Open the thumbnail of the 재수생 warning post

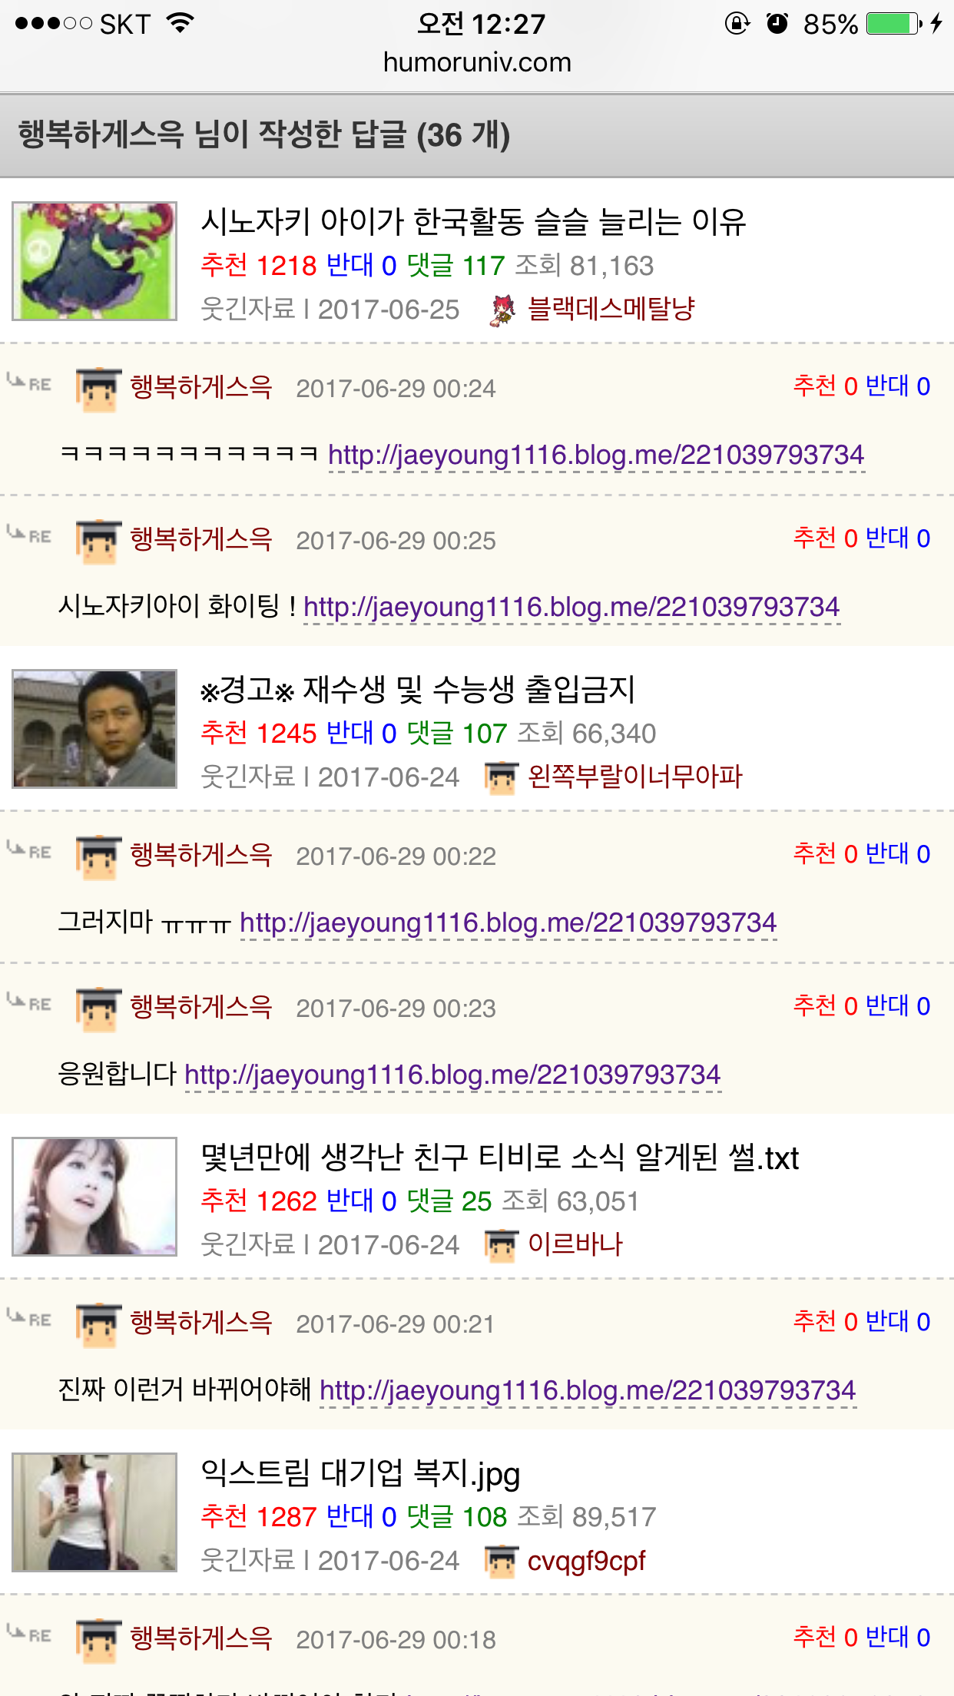click(x=94, y=729)
